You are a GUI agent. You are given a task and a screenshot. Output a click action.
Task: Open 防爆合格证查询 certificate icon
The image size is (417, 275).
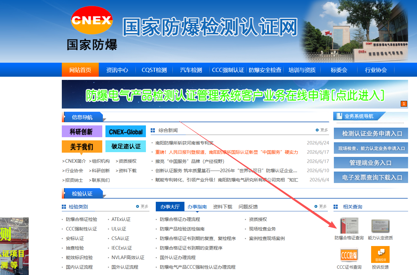349,226
